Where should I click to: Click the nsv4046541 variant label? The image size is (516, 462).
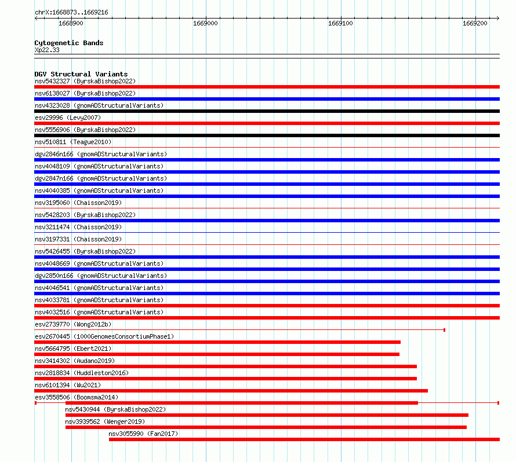pyautogui.click(x=99, y=288)
